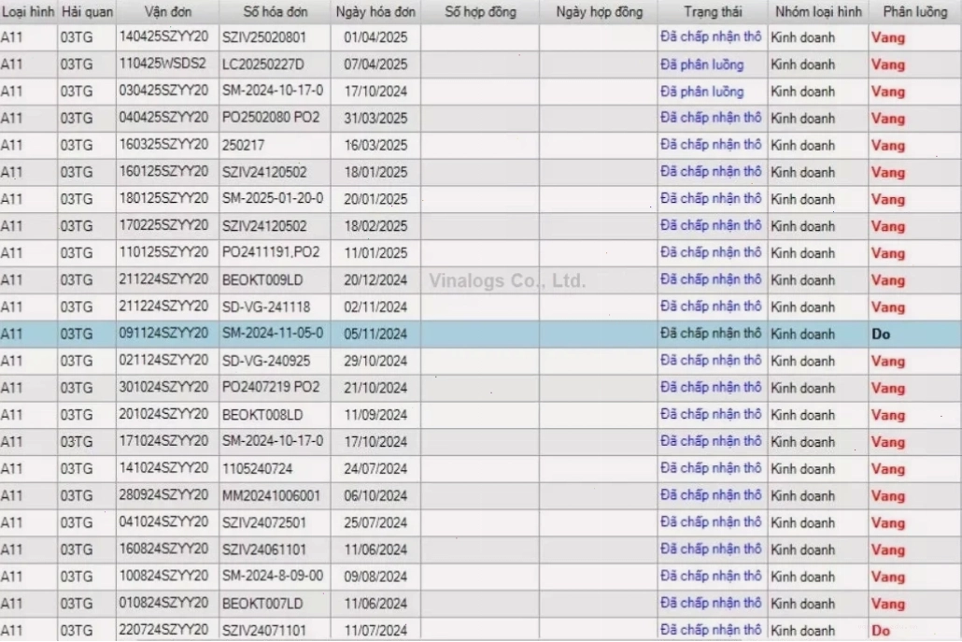Sort by Ngày hóa đơn column header
This screenshot has width=962, height=642.
point(375,11)
